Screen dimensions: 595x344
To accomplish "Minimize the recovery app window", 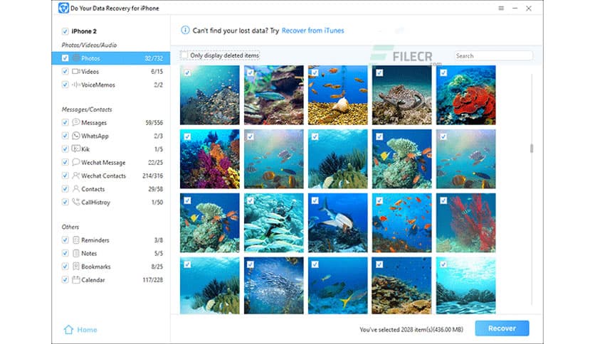I will point(515,8).
